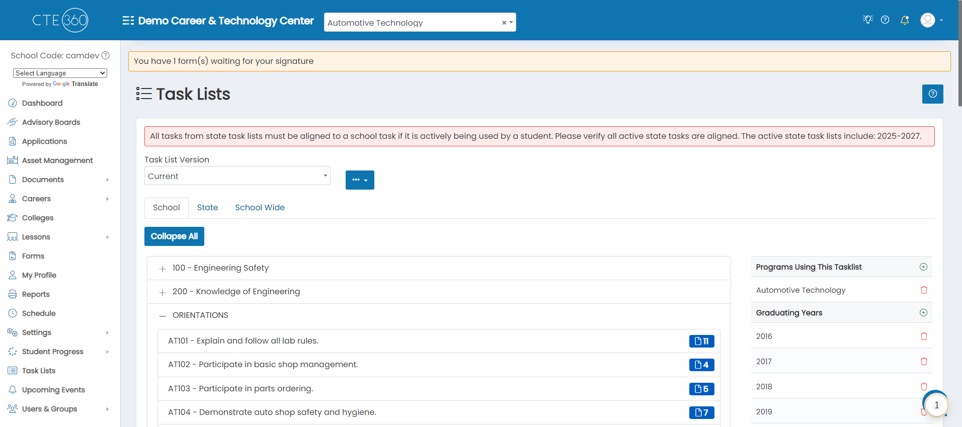The height and width of the screenshot is (427, 962).
Task: Click task AT103 - Participate in parts ordering
Action: point(240,389)
